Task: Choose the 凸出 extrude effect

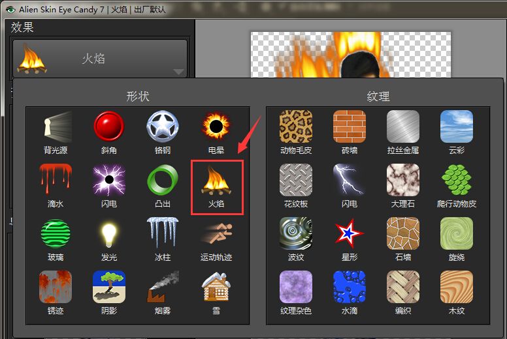Action: pos(162,186)
